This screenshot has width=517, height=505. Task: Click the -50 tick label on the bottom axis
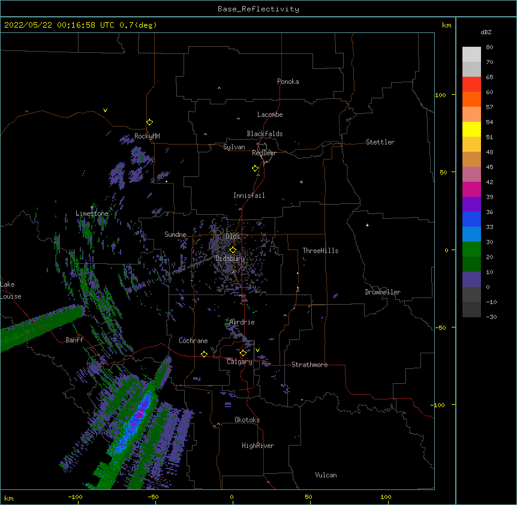coord(153,497)
